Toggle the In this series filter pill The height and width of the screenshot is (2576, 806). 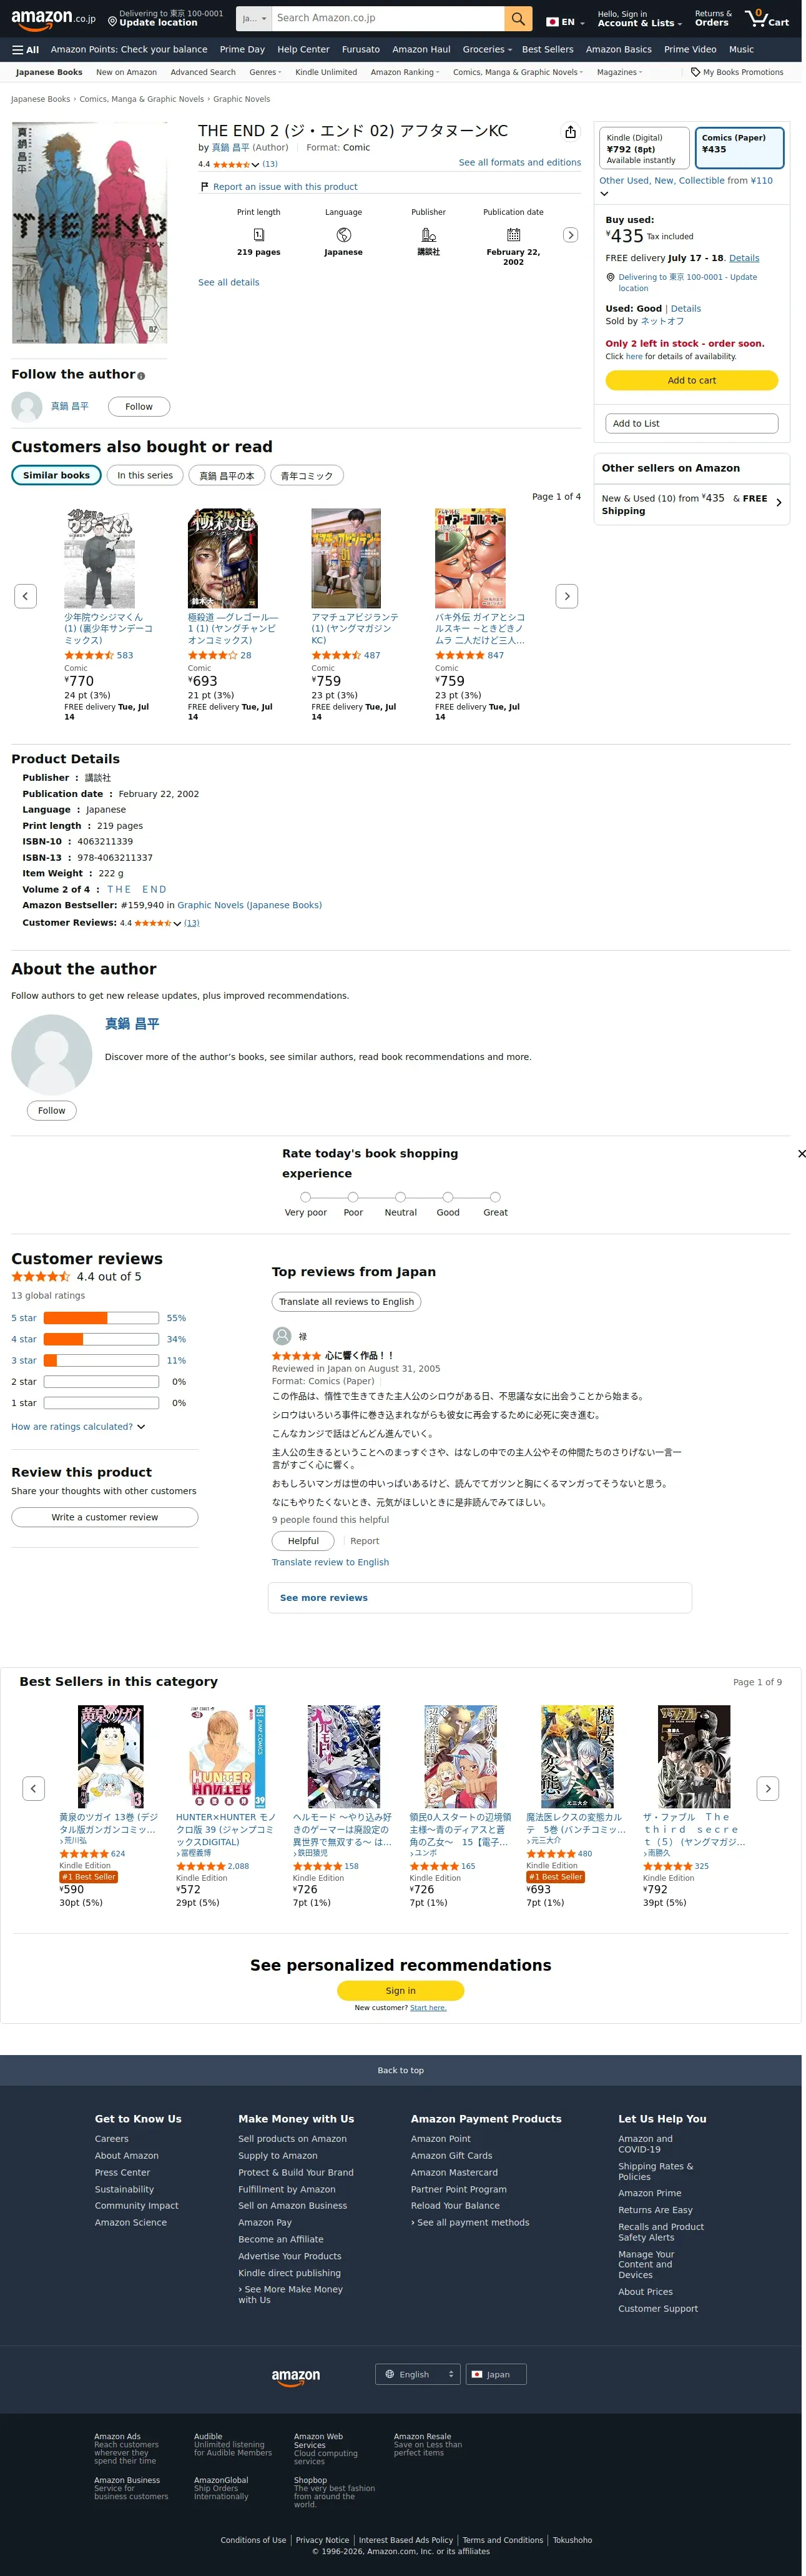tap(145, 475)
